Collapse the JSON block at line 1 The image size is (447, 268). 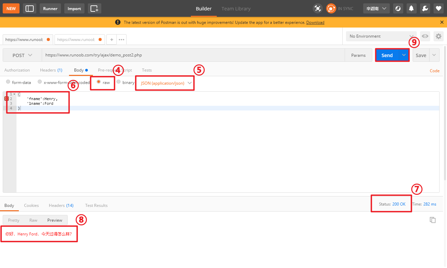click(14, 94)
